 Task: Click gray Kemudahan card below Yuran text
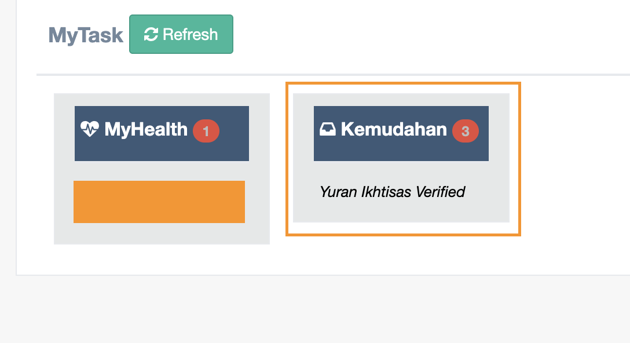coord(401,212)
